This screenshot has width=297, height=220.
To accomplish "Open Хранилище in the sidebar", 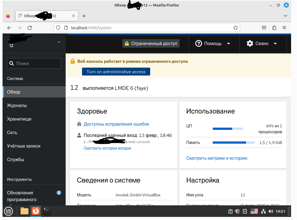I will 34,119.
